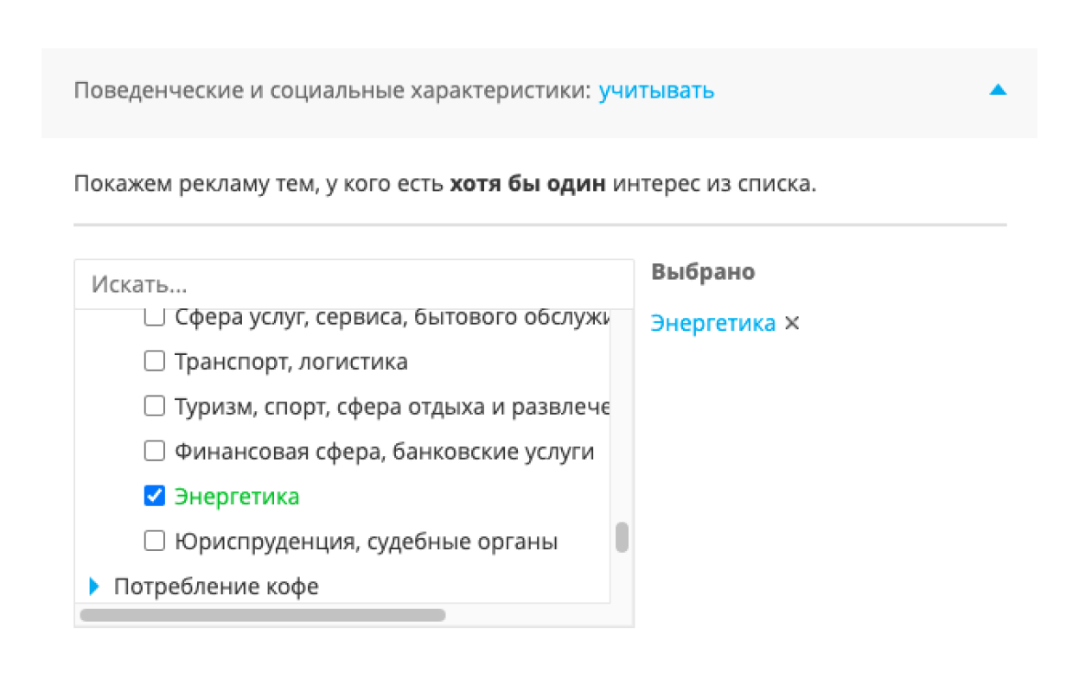The height and width of the screenshot is (691, 1079).
Task: Click the «учитывать» link
Action: point(656,91)
